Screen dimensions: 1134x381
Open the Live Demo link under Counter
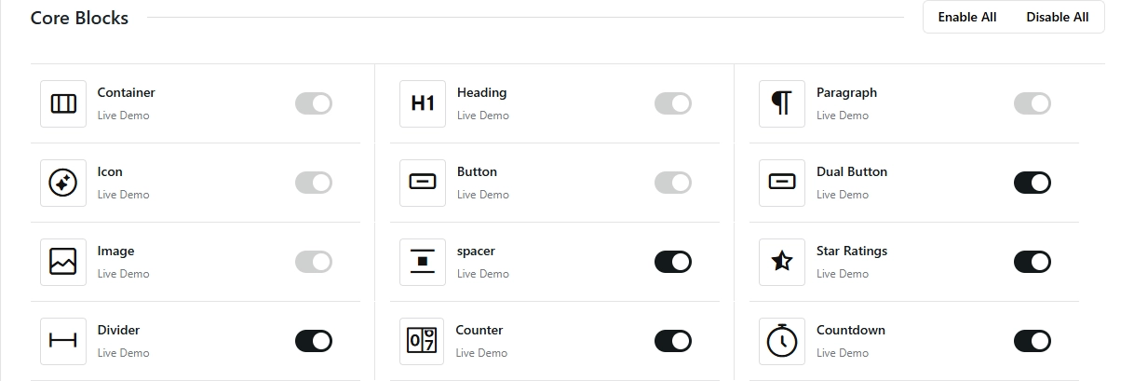click(481, 353)
